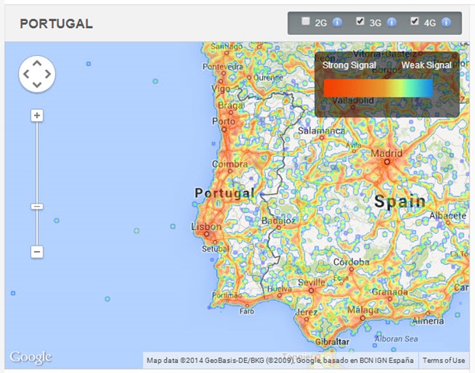Click the Porto city label
475x373 pixels.
tap(224, 121)
